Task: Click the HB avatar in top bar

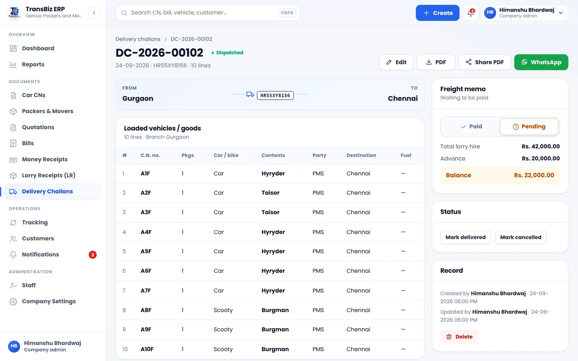Action: [x=490, y=13]
